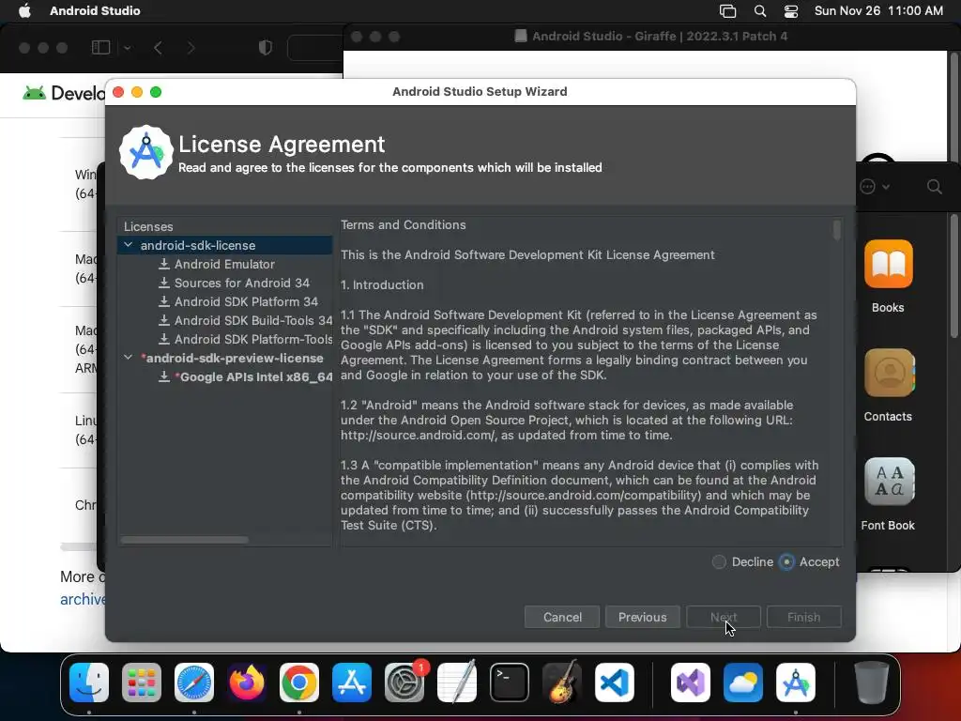
Task: Click download icon beside Sources for Android 34
Action: (163, 283)
